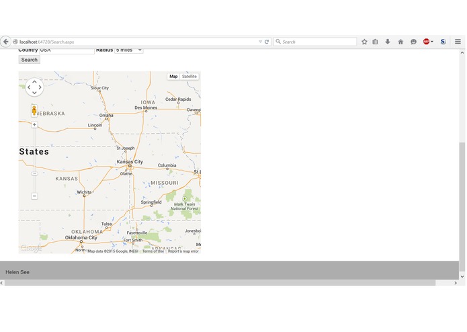Click scroll up arrow of page
This screenshot has width=467, height=332.
tap(462, 52)
